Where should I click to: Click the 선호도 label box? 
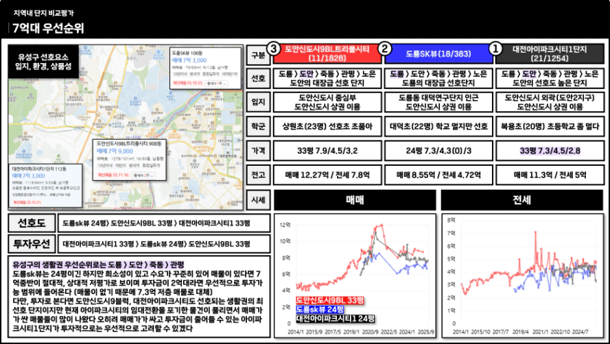coord(32,223)
